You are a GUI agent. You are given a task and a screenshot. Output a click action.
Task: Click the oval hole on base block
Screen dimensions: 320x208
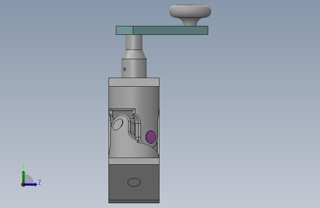pos(134,182)
